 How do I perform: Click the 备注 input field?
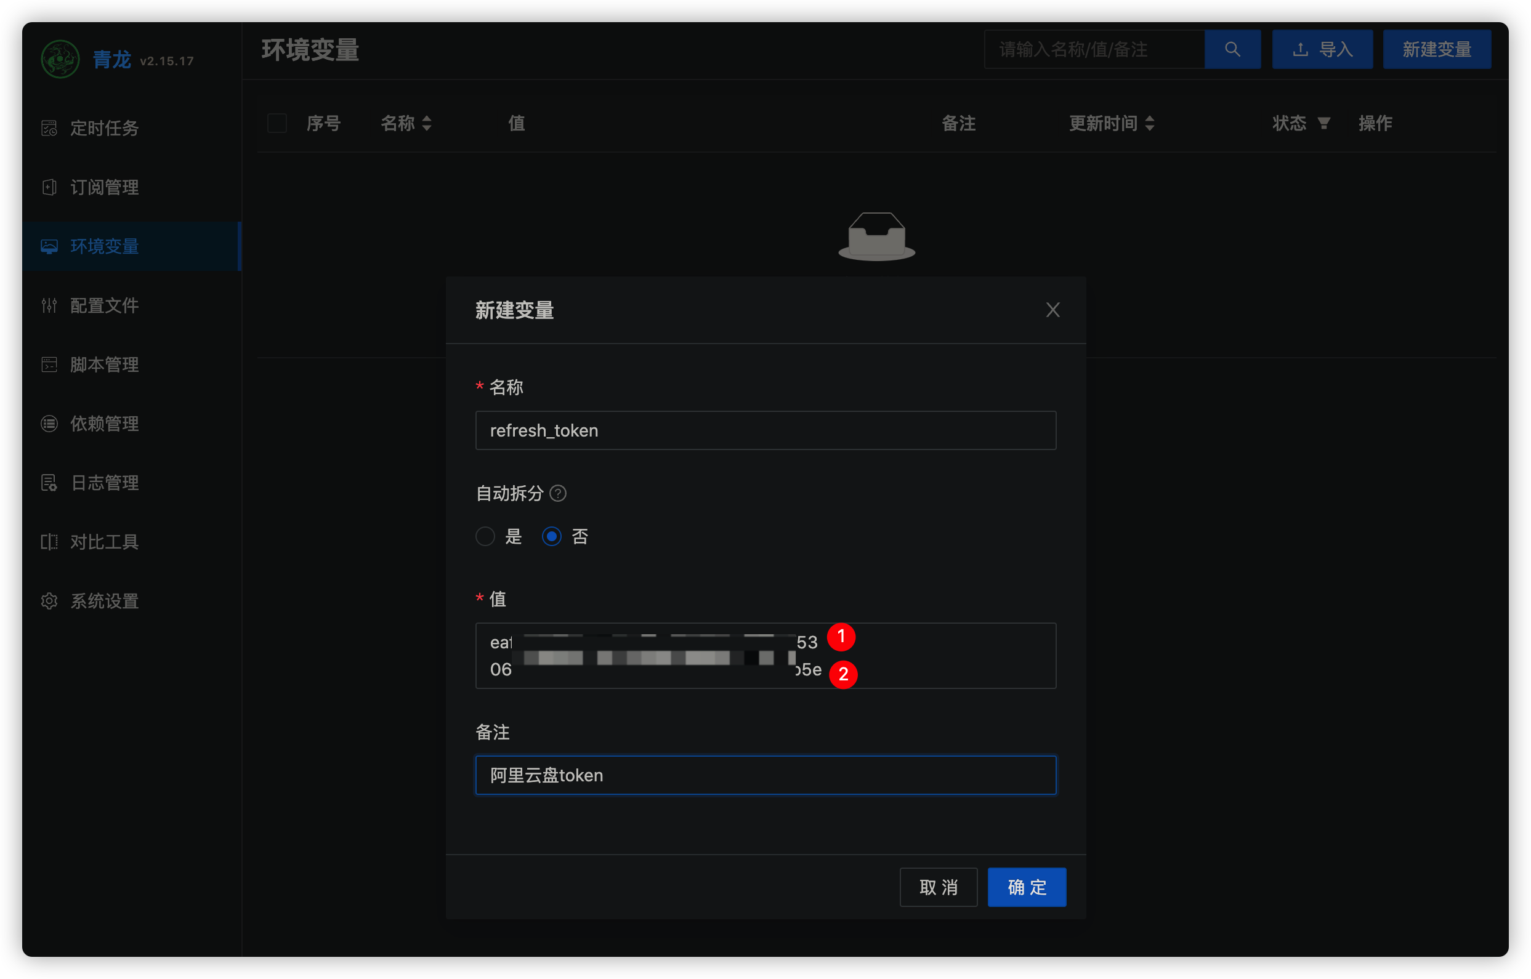coord(765,775)
